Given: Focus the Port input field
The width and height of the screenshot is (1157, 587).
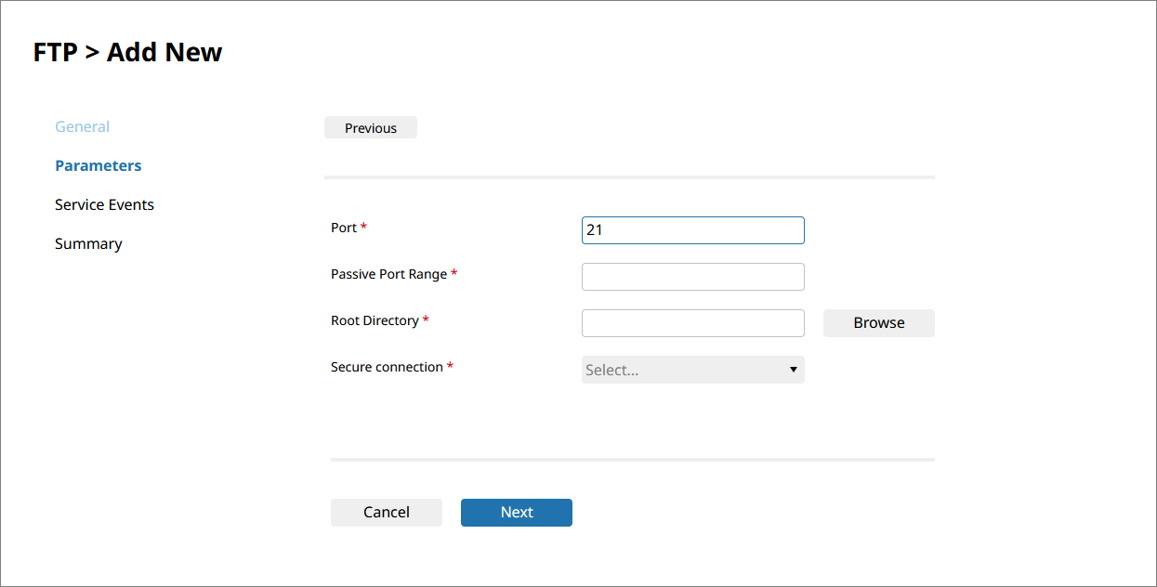Looking at the screenshot, I should 692,230.
